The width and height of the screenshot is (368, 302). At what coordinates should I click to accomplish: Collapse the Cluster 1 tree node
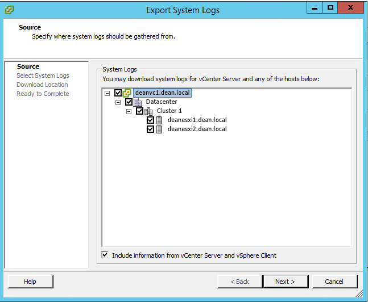(129, 111)
